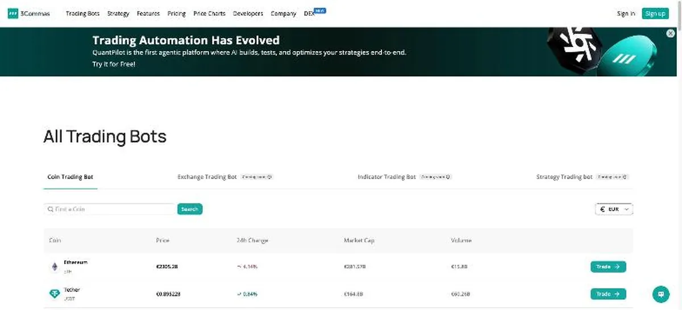Image resolution: width=682 pixels, height=310 pixels.
Task: Go to the Pricing page
Action: pyautogui.click(x=177, y=14)
